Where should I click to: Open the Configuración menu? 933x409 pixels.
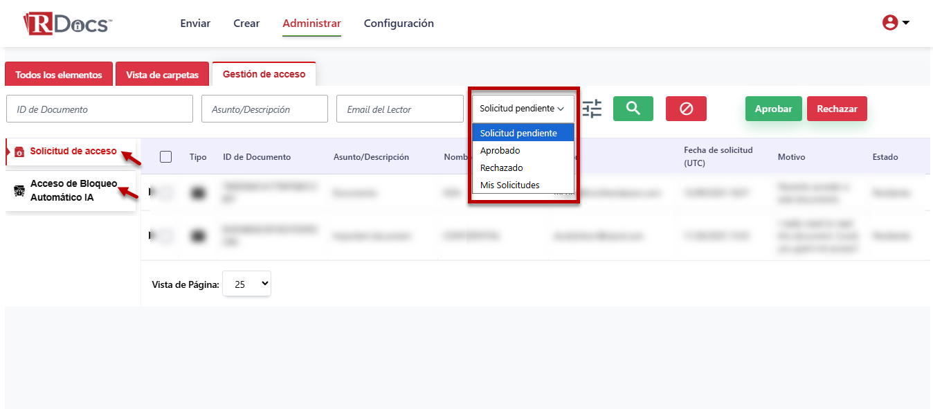coord(399,24)
